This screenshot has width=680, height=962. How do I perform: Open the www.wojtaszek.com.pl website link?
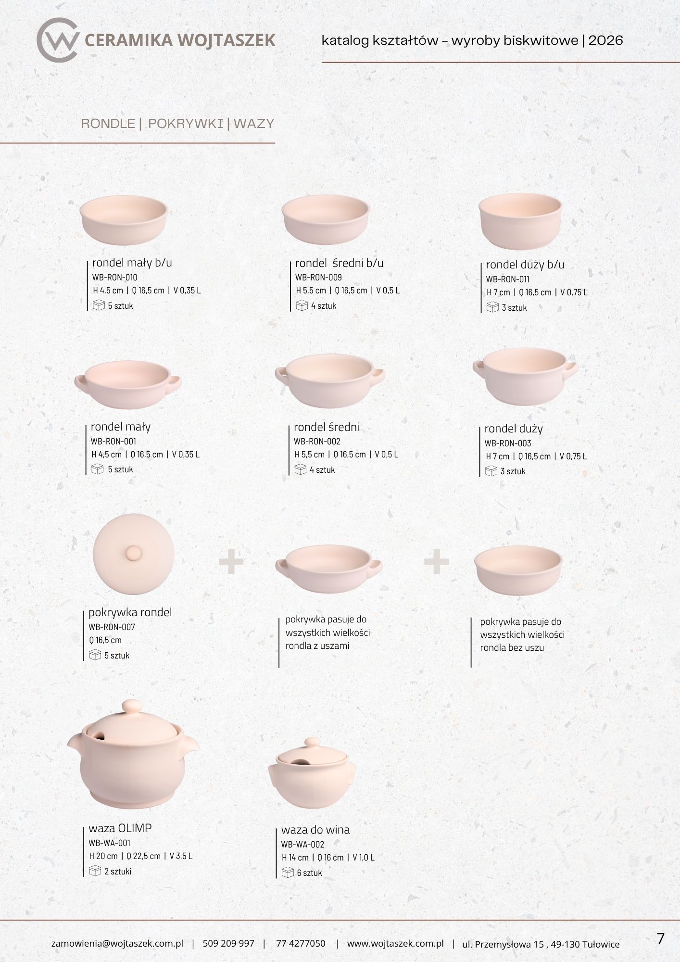click(395, 943)
